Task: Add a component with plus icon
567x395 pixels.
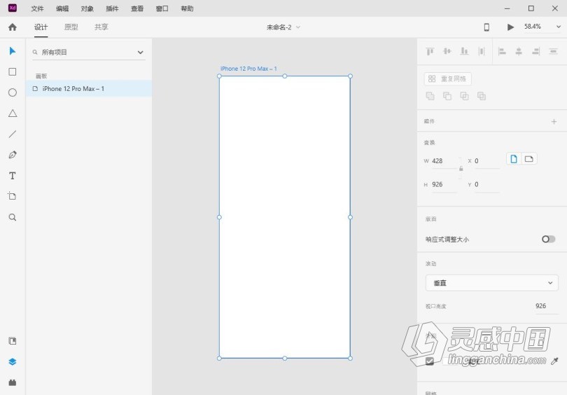Action: click(x=554, y=122)
